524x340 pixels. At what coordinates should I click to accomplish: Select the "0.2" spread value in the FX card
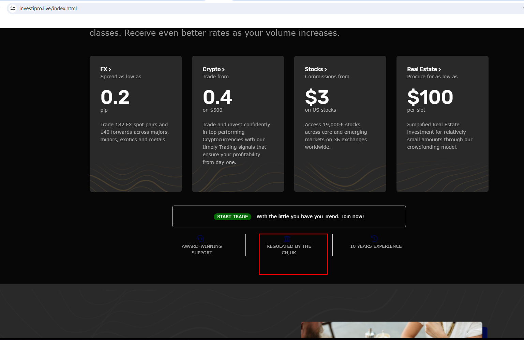pyautogui.click(x=115, y=97)
